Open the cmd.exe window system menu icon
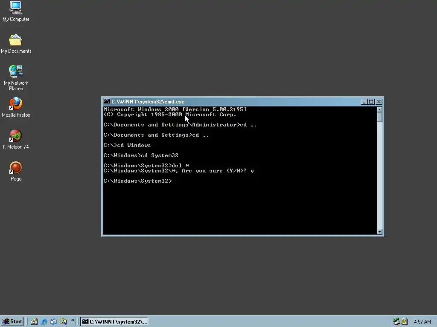Image resolution: width=437 pixels, height=327 pixels. click(x=107, y=101)
